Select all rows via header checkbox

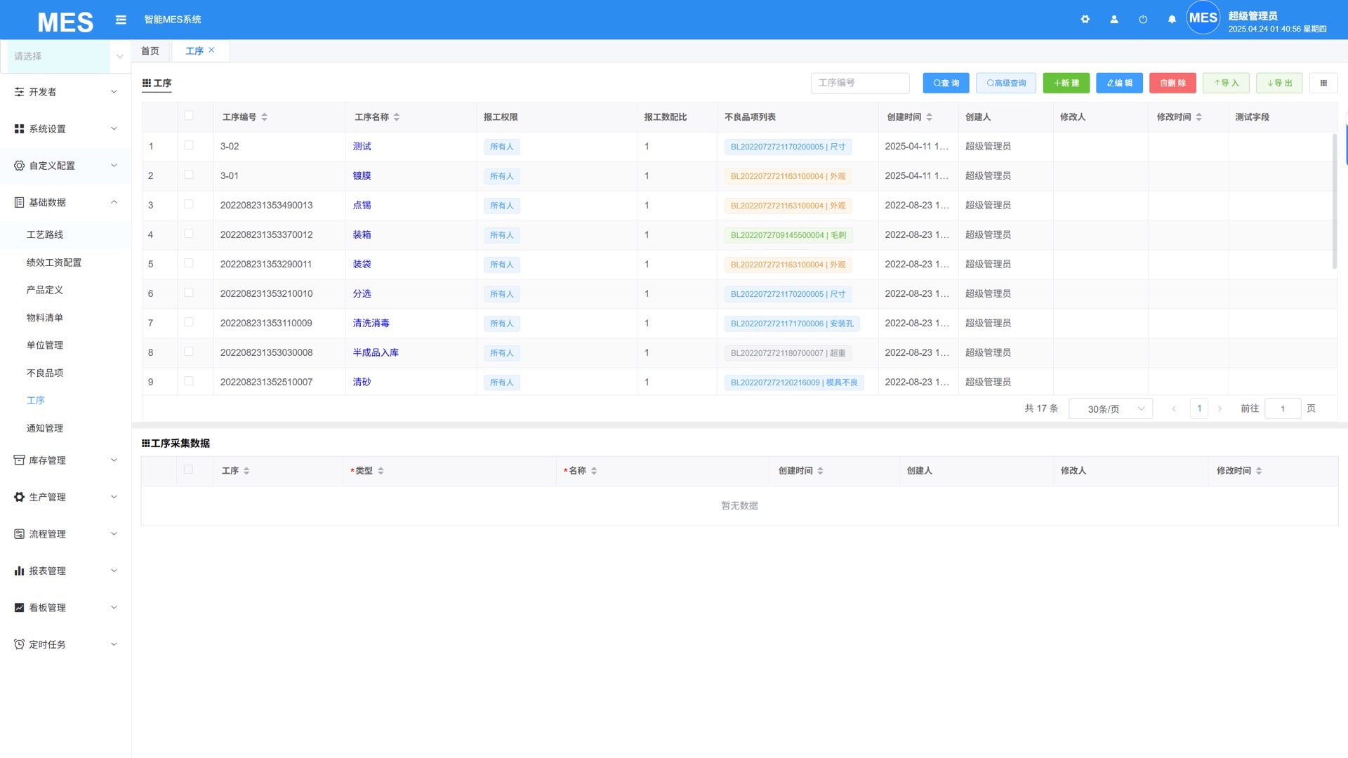tap(189, 116)
